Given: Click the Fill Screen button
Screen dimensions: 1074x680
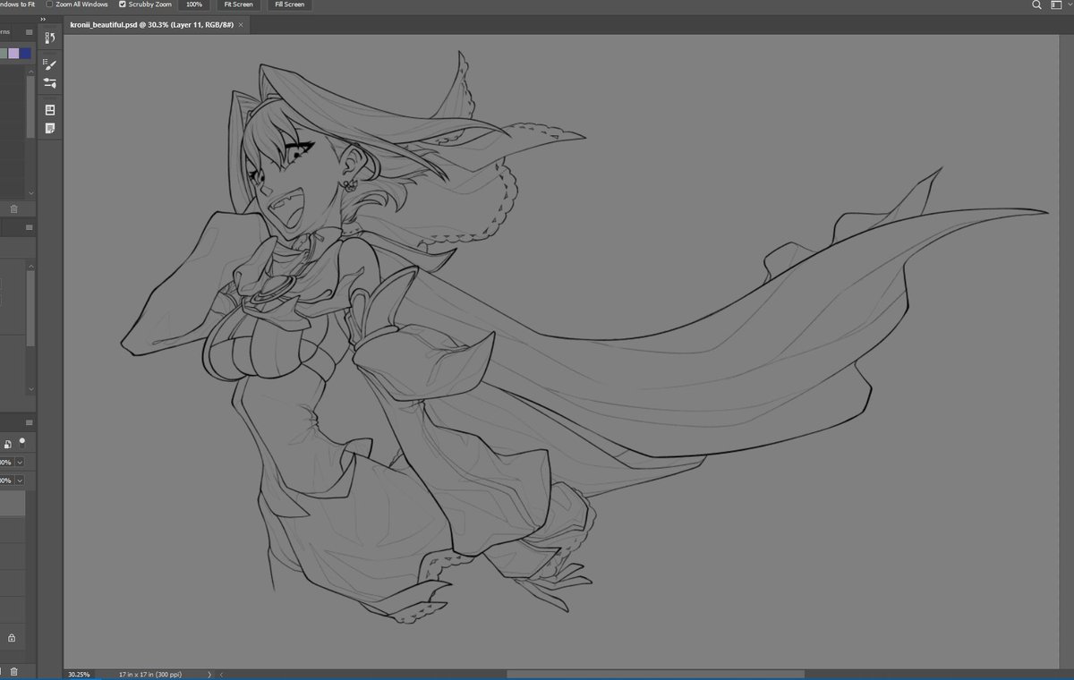Looking at the screenshot, I should pos(289,4).
